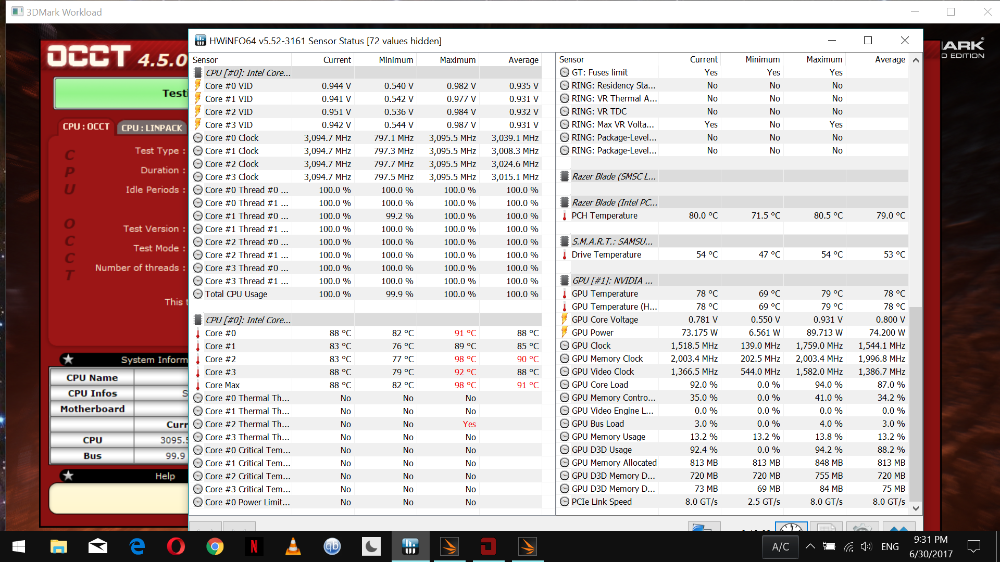The image size is (1000, 562).
Task: Click the vertical scrollbar thumb in HWiNFO
Action: coord(916,403)
